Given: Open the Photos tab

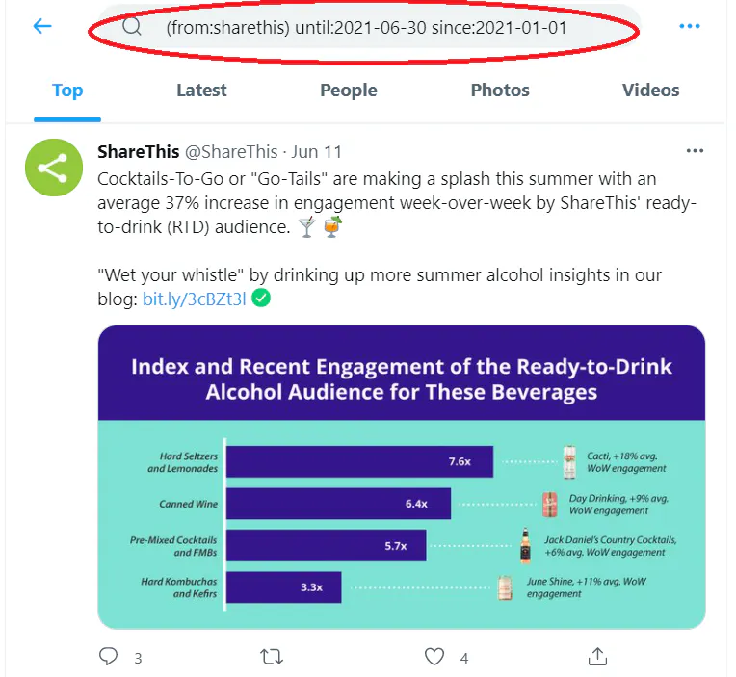Looking at the screenshot, I should pyautogui.click(x=500, y=91).
